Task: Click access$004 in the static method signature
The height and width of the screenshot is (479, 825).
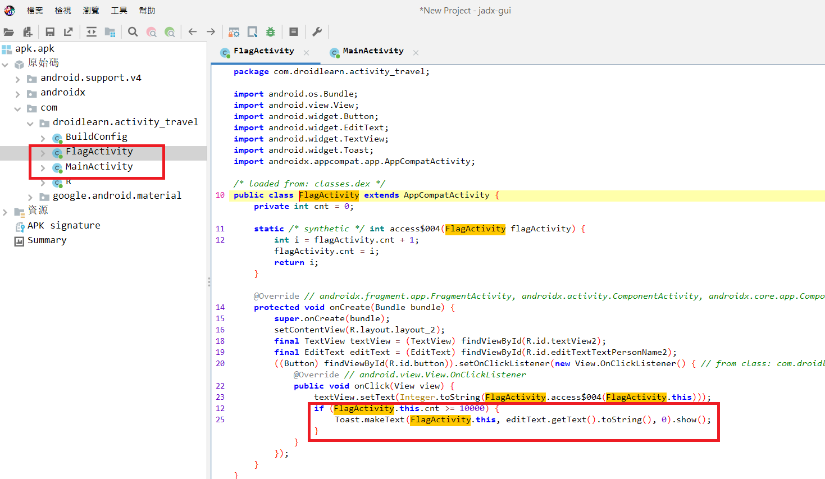Action: 415,229
